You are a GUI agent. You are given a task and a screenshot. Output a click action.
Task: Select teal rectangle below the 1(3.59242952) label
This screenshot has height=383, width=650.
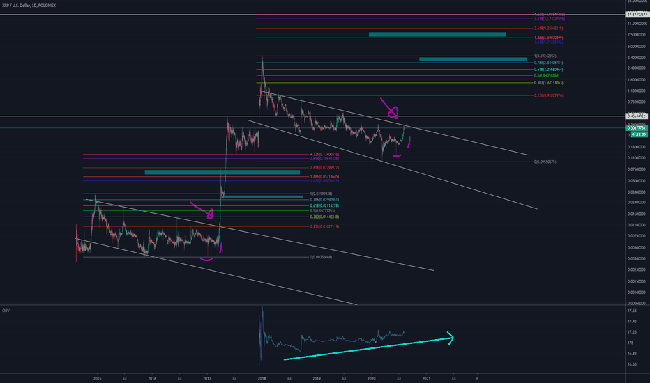(473, 59)
